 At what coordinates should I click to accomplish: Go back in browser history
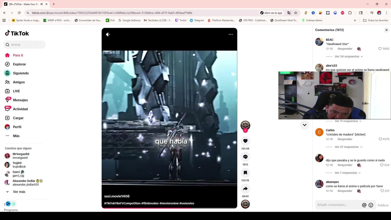click(x=5, y=13)
